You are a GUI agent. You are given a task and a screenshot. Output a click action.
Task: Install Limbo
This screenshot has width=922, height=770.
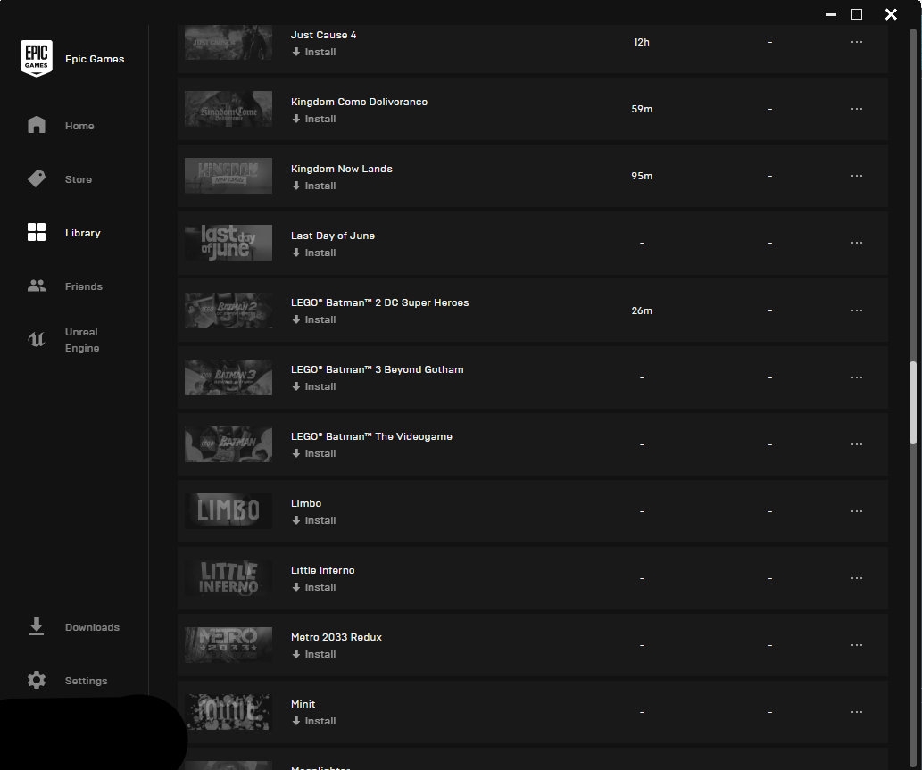(314, 521)
